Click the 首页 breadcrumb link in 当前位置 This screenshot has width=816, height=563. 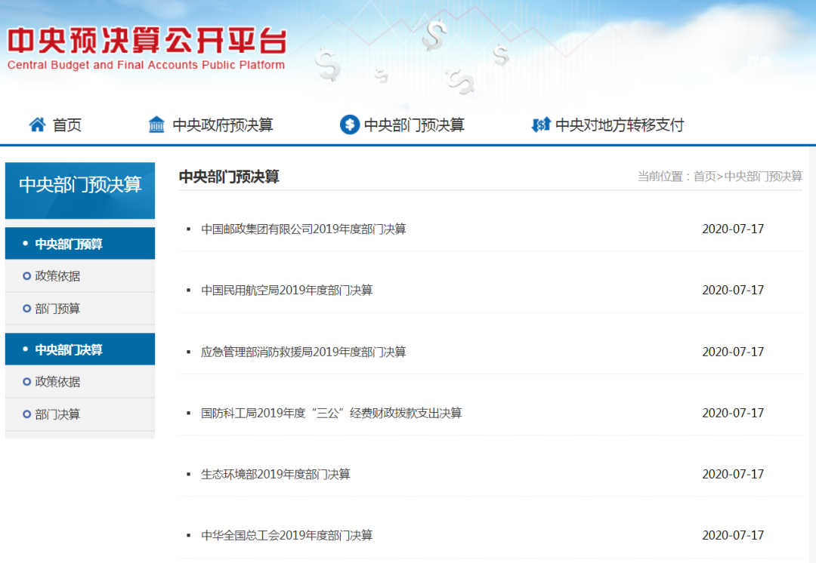[704, 177]
